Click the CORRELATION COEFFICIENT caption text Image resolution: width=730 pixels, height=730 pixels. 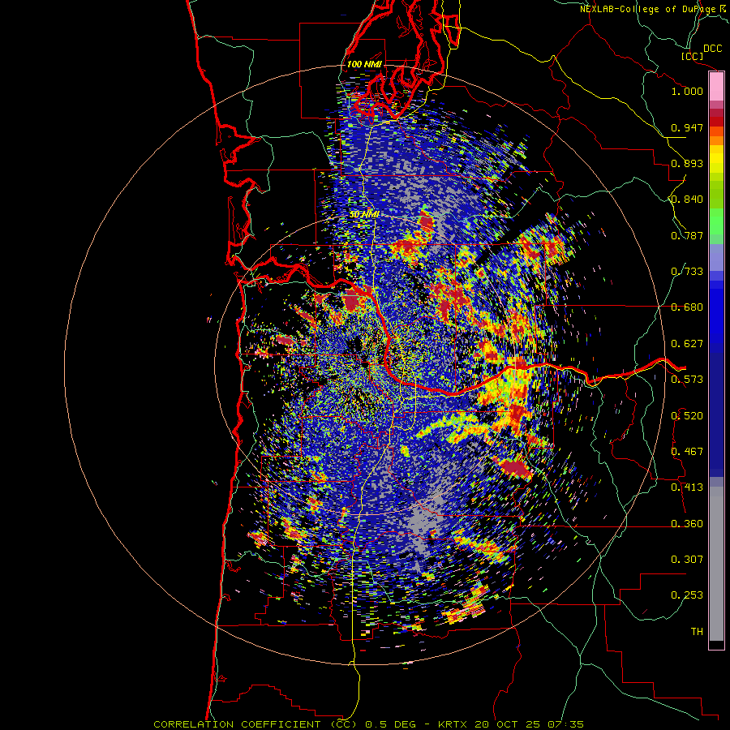pyautogui.click(x=237, y=724)
